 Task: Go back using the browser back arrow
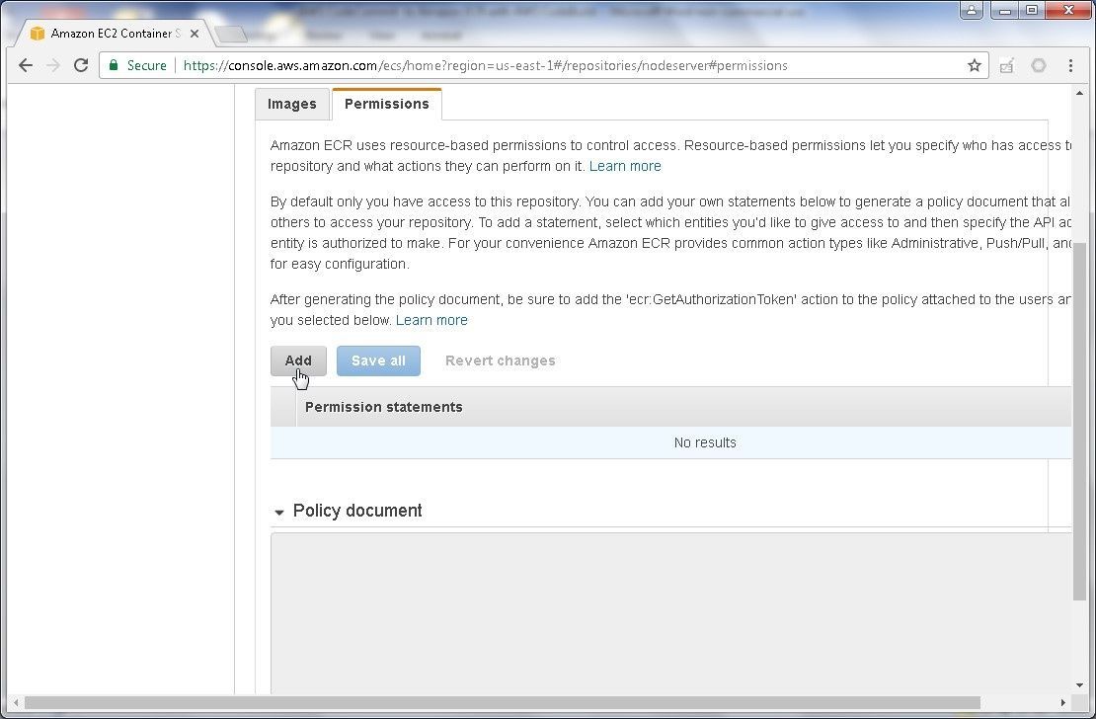[26, 65]
